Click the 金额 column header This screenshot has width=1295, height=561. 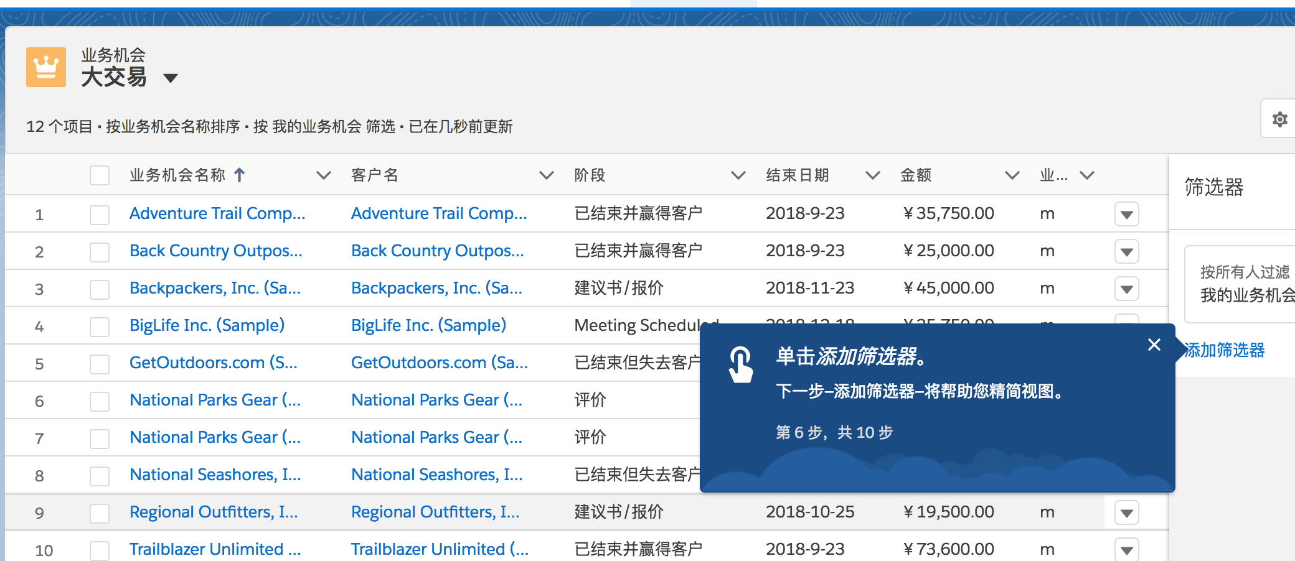(x=916, y=175)
